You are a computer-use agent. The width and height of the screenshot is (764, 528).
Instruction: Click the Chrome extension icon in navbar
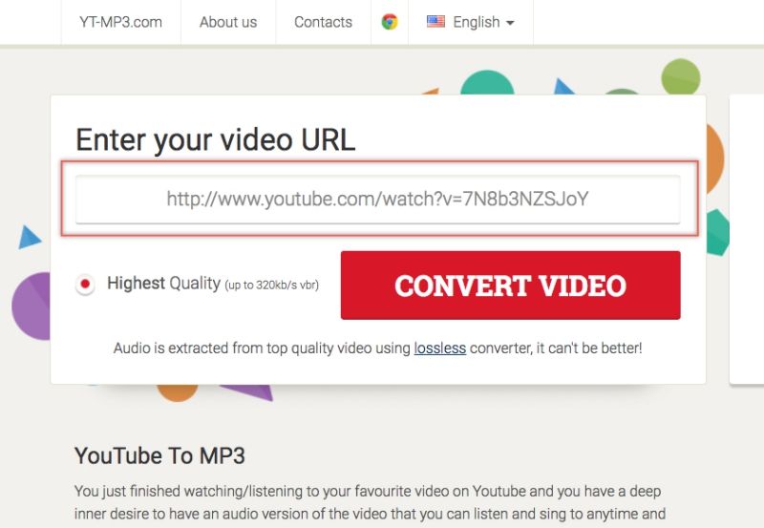[x=390, y=22]
